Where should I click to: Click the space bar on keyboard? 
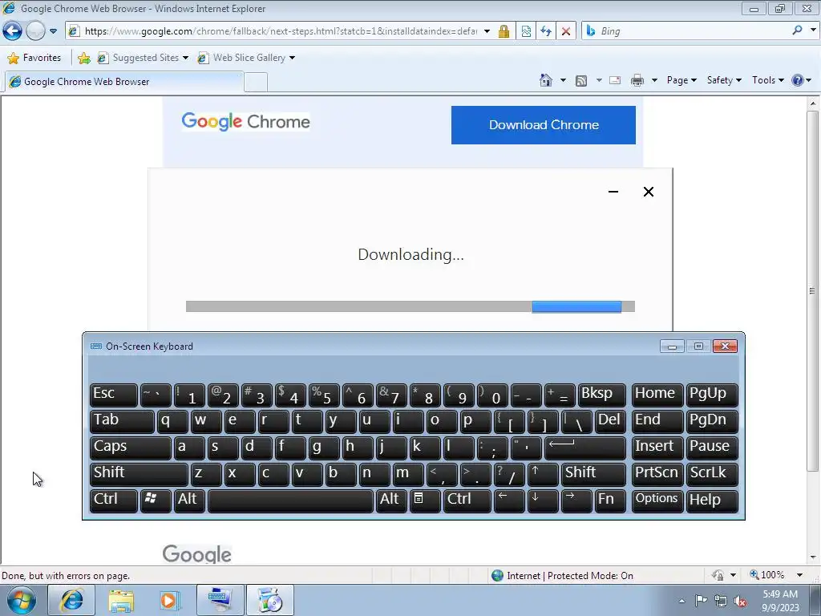[290, 500]
